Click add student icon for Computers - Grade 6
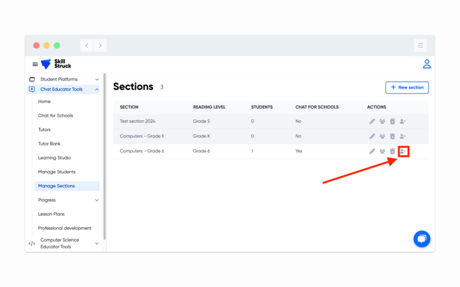 click(x=403, y=151)
